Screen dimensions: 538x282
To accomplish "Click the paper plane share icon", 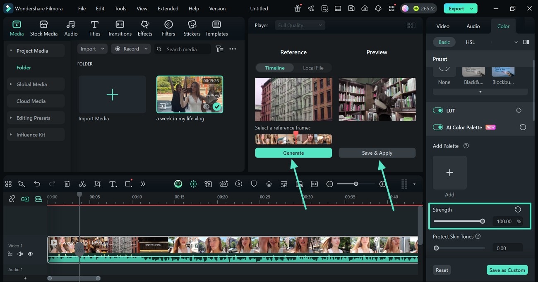I will tap(311, 8).
